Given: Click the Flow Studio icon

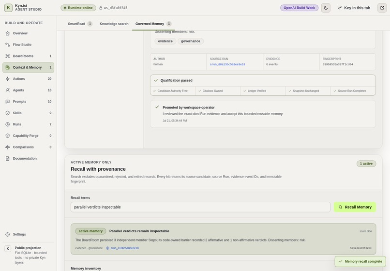Looking at the screenshot, I should [7, 45].
